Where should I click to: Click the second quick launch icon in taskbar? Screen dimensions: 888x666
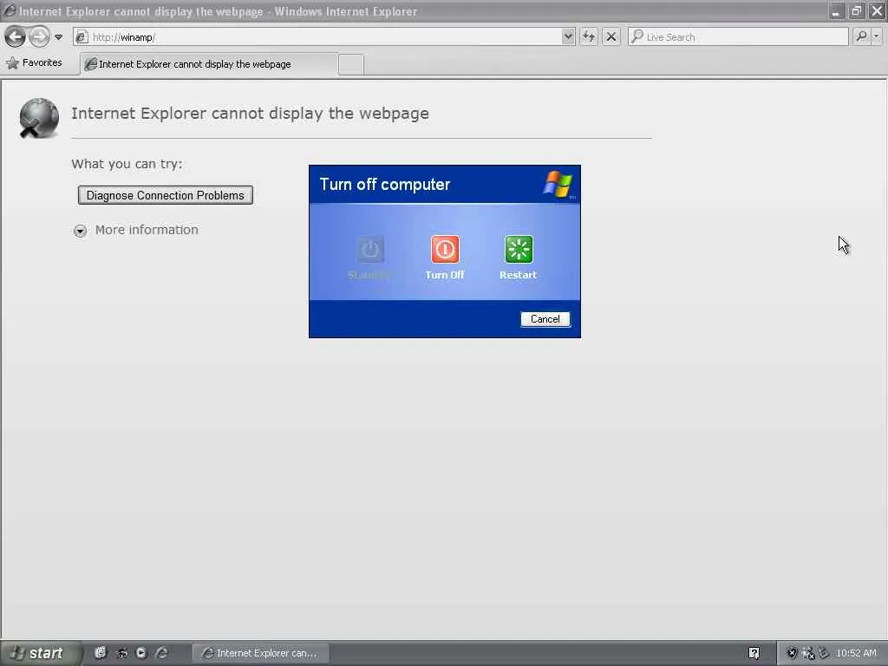coord(121,653)
